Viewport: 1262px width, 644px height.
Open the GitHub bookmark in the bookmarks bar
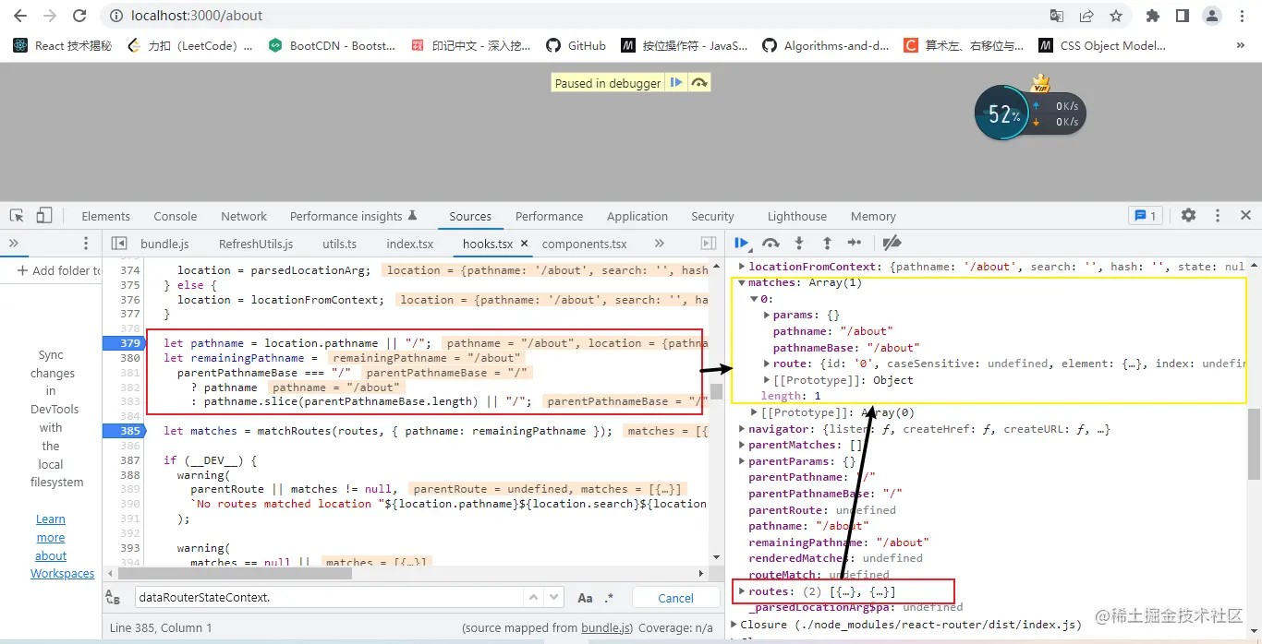pos(576,44)
